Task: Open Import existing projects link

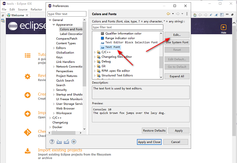Action: [x=60, y=150]
